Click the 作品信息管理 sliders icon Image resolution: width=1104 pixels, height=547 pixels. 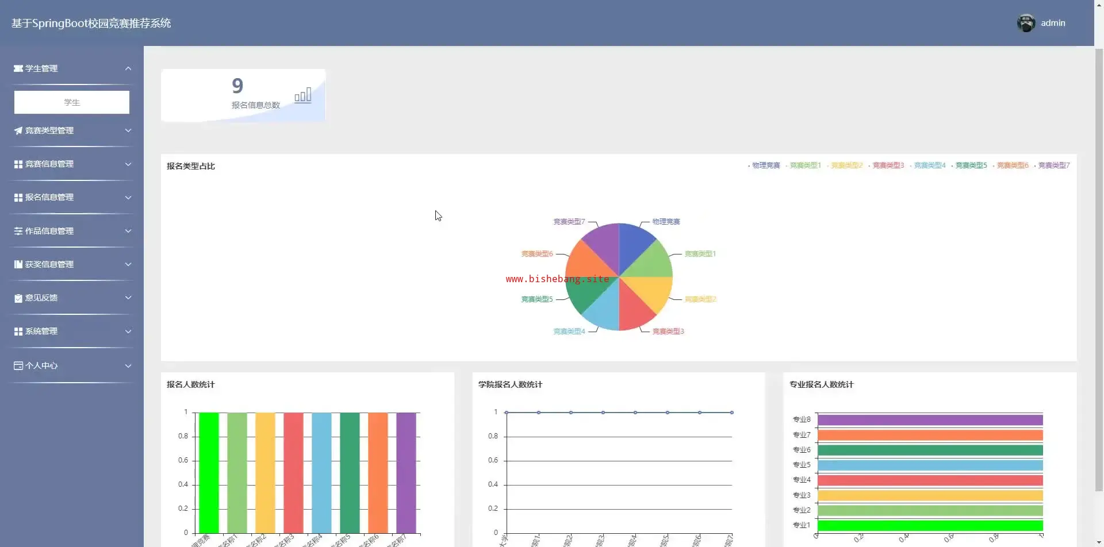pyautogui.click(x=18, y=231)
